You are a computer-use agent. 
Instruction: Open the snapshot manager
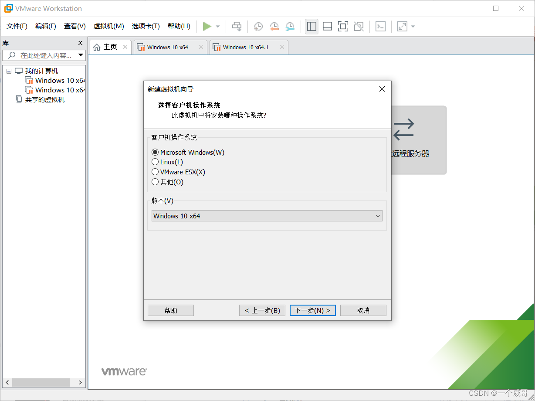pyautogui.click(x=290, y=27)
